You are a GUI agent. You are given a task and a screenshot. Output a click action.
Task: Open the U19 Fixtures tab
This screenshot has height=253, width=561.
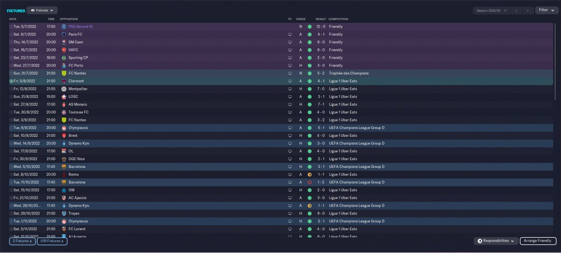pyautogui.click(x=52, y=241)
